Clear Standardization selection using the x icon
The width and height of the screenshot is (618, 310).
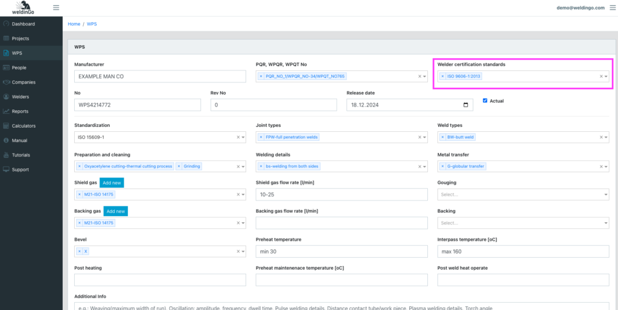click(x=238, y=137)
